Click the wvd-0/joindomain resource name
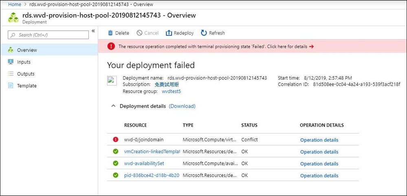 tap(143, 140)
